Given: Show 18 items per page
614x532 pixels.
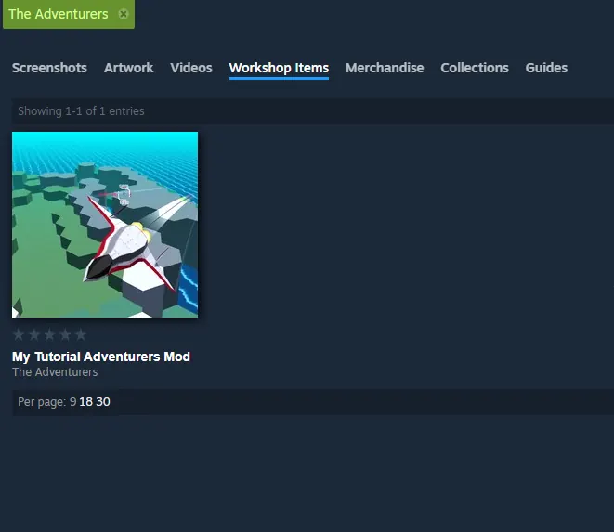Looking at the screenshot, I should pos(86,402).
